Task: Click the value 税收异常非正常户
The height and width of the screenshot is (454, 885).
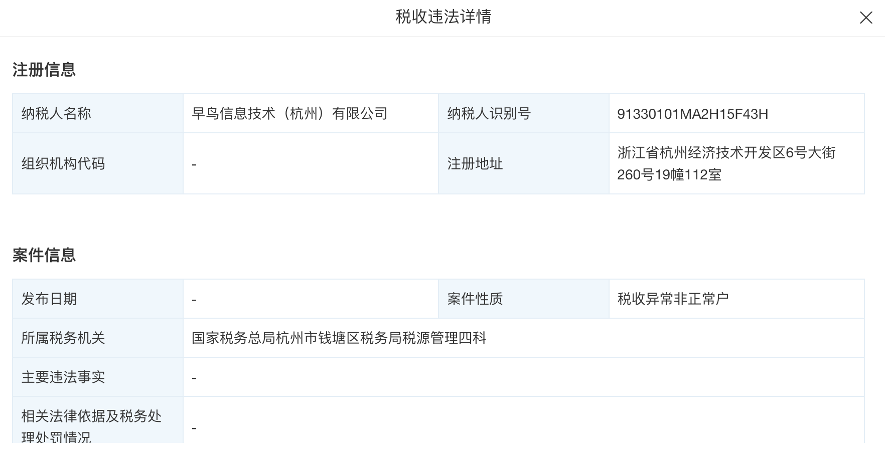Action: [x=673, y=299]
